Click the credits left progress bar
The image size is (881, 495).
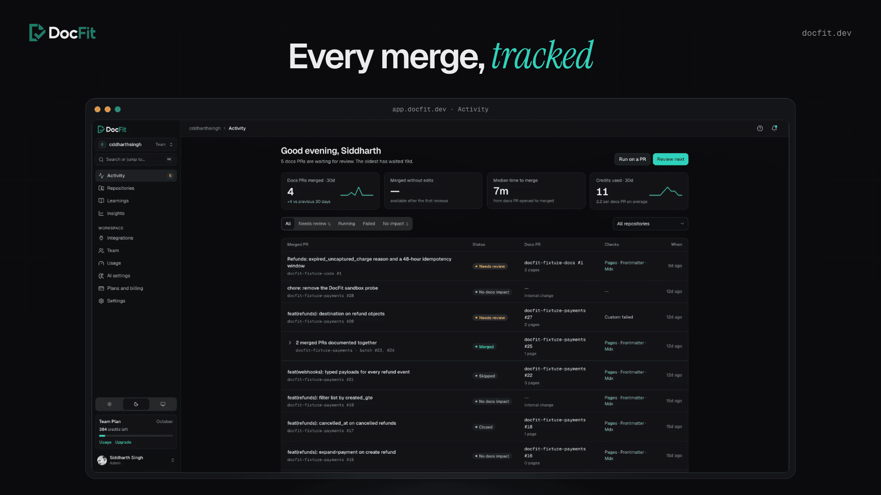click(136, 436)
